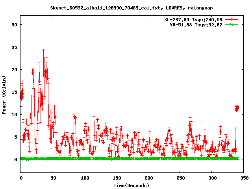Screen dimensions: 252x189
Task: Click y-axis tick label 15
Action: pos(14,92)
